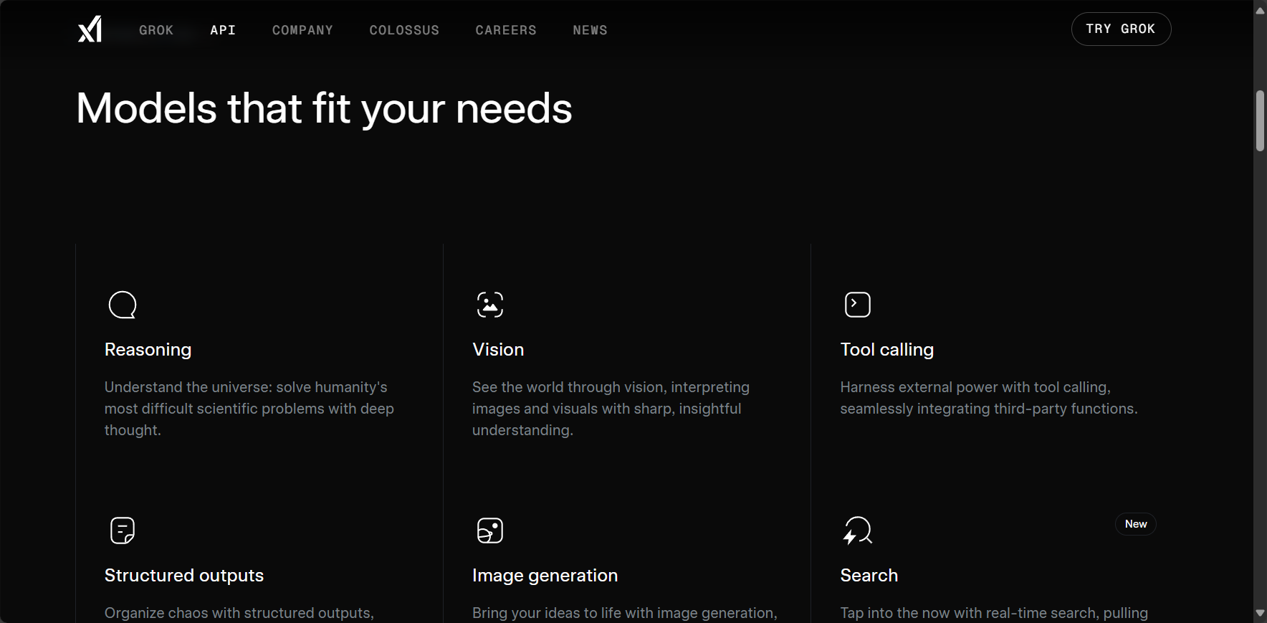Open the COLOSSUS nav link
1267x623 pixels.
click(x=404, y=30)
